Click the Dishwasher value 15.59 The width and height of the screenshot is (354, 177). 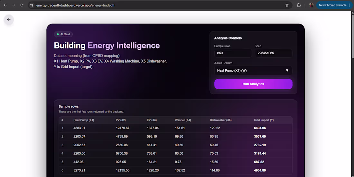tap(214, 162)
